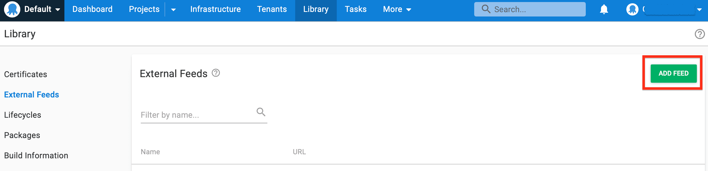Open Certificates in the library sidebar
Screen dimensions: 708x171
tap(26, 74)
